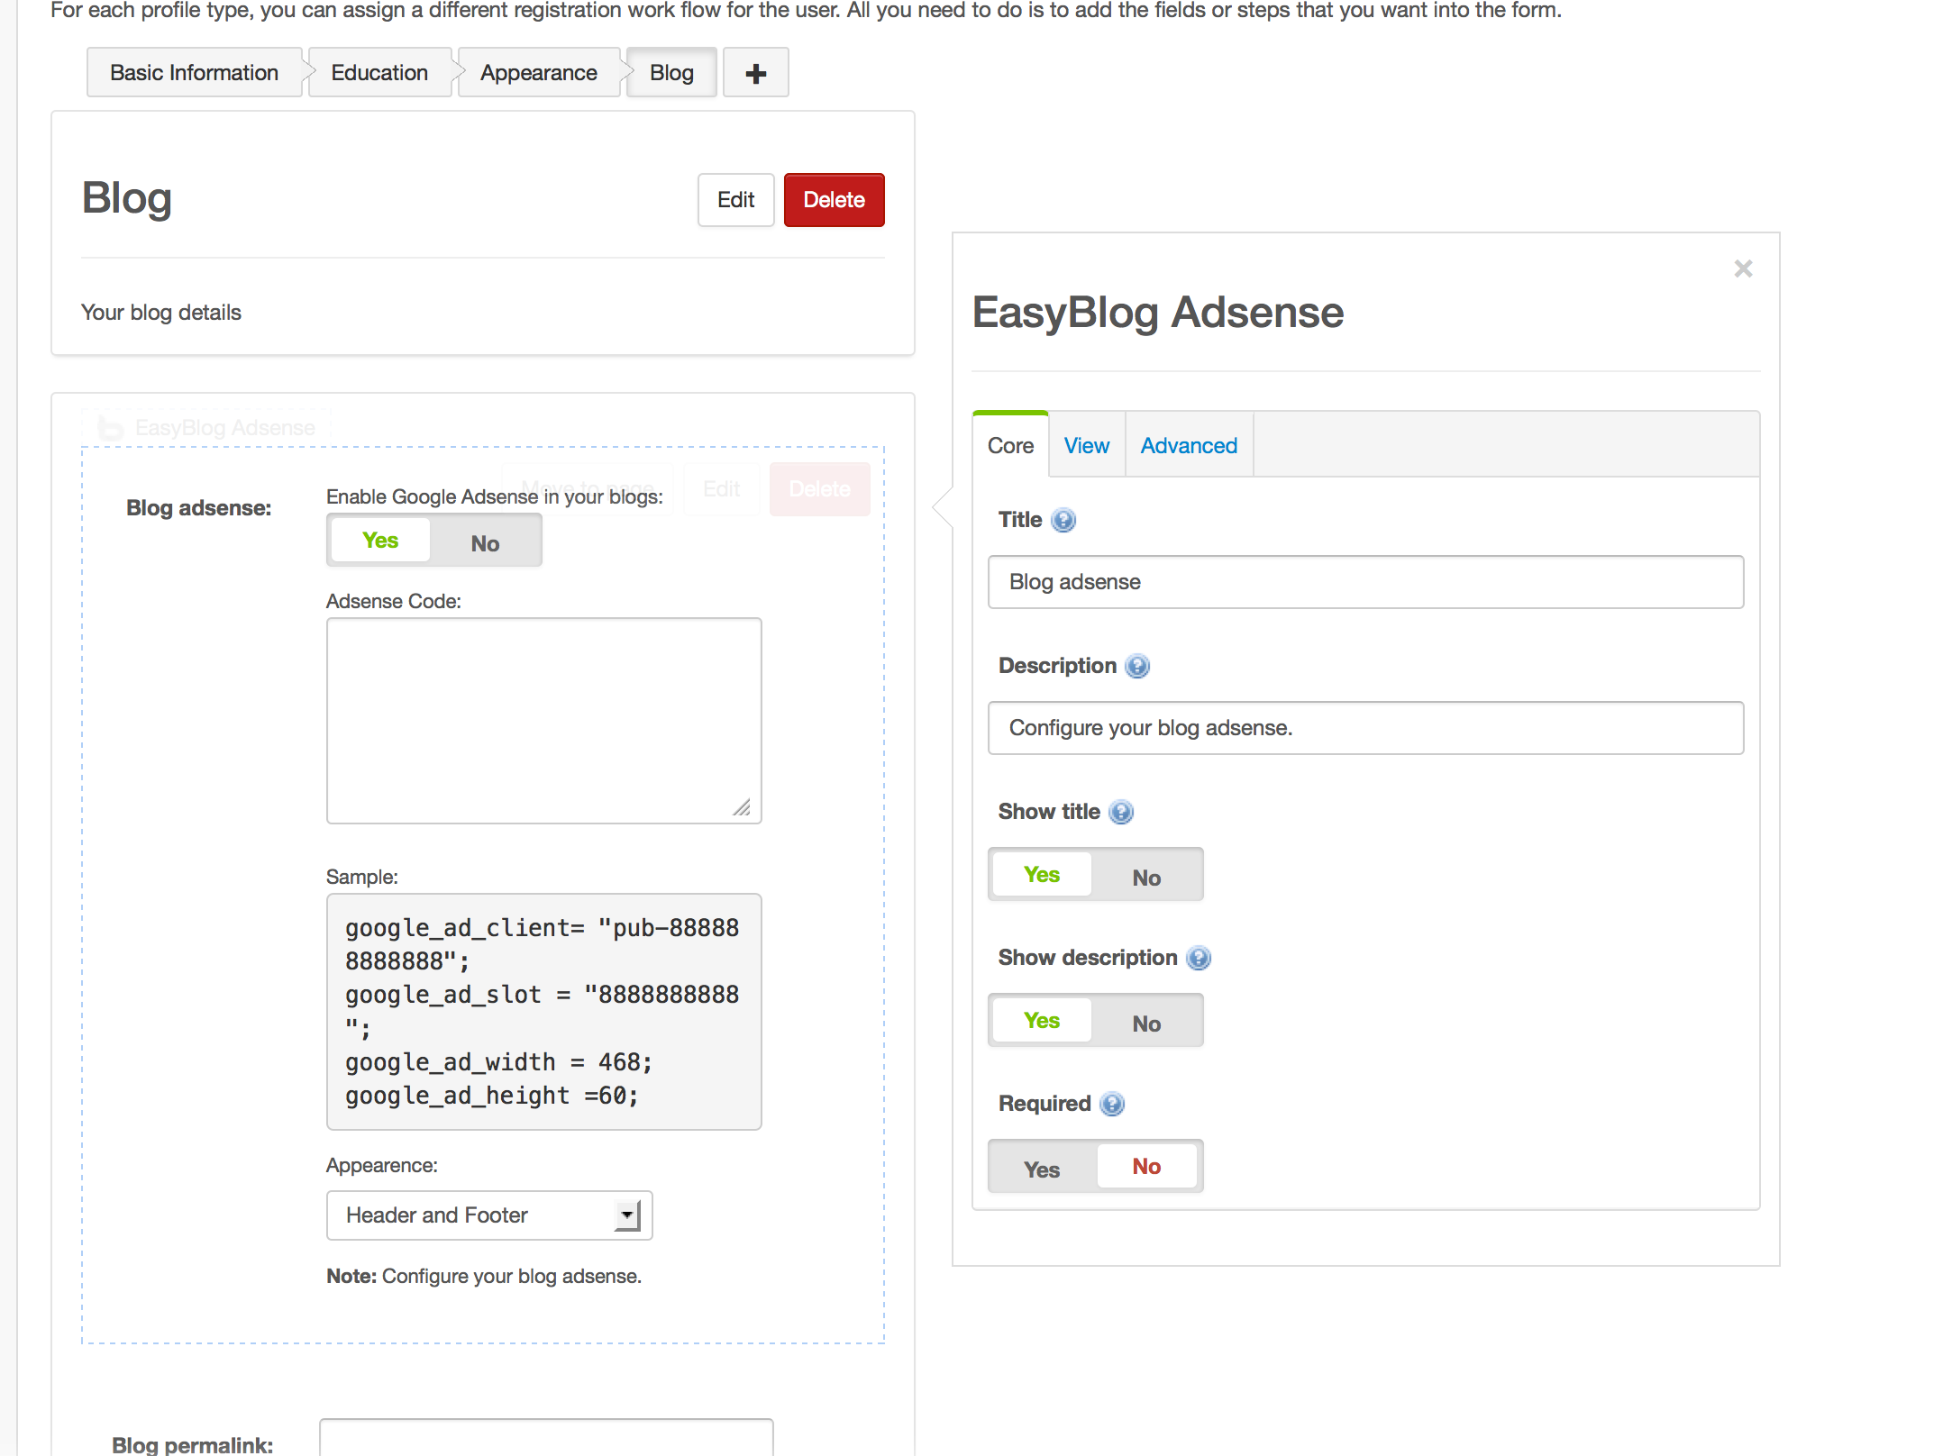Open the Advanced tab
Image resolution: width=1943 pixels, height=1456 pixels.
pos(1188,446)
